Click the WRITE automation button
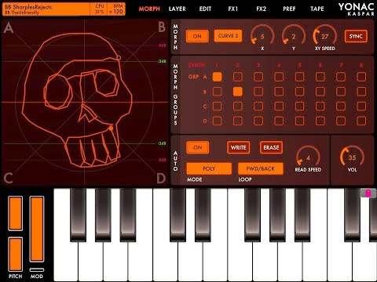 pos(238,147)
